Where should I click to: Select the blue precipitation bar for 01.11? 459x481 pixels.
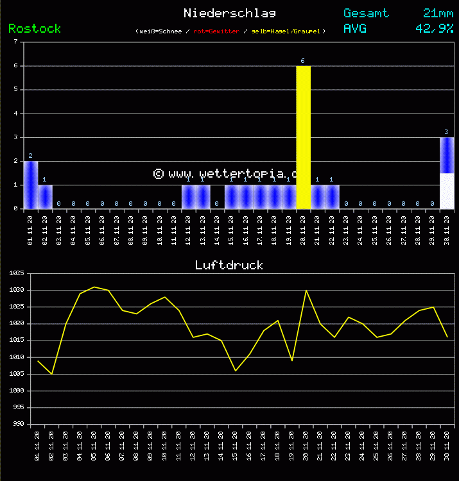point(30,185)
